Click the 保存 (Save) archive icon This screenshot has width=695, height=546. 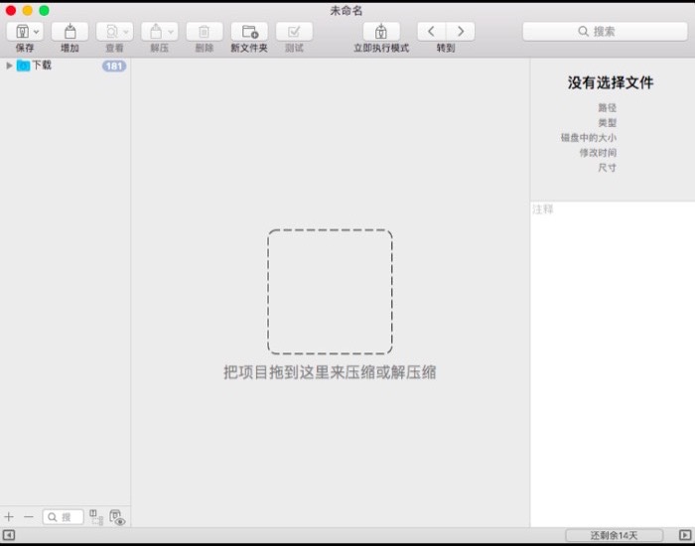click(x=23, y=32)
